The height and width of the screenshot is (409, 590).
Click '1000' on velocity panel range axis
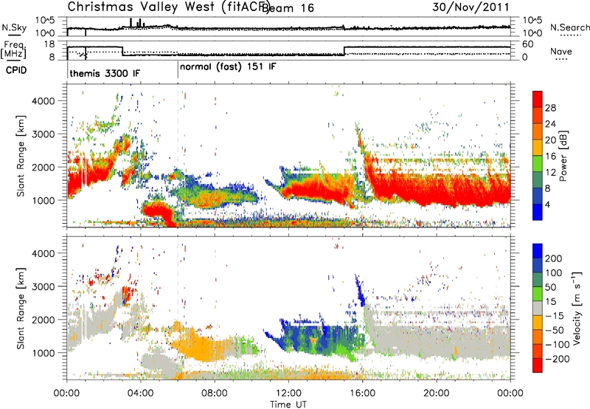43,353
